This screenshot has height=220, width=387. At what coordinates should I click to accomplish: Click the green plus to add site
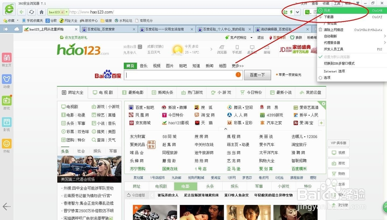click(321, 123)
